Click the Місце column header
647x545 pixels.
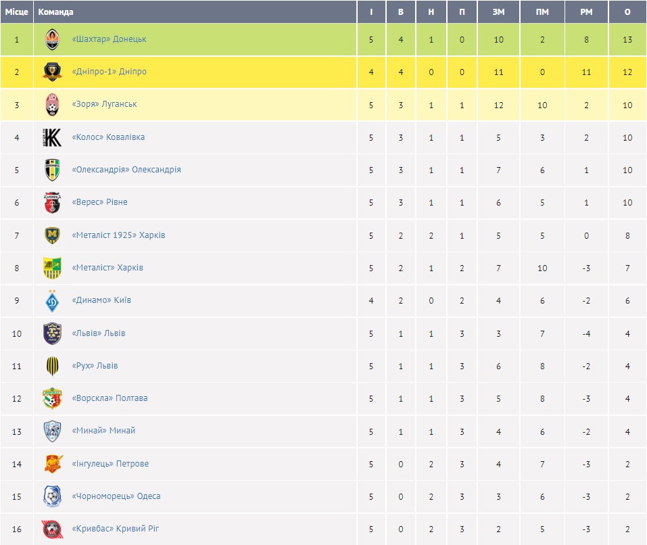[16, 12]
